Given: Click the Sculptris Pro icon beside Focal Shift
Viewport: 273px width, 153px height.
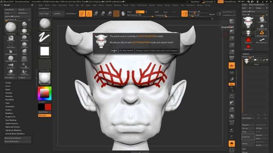Looking at the screenshot, I should coord(184,14).
